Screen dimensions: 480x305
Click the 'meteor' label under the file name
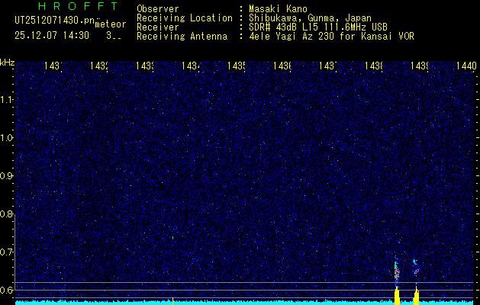point(111,24)
